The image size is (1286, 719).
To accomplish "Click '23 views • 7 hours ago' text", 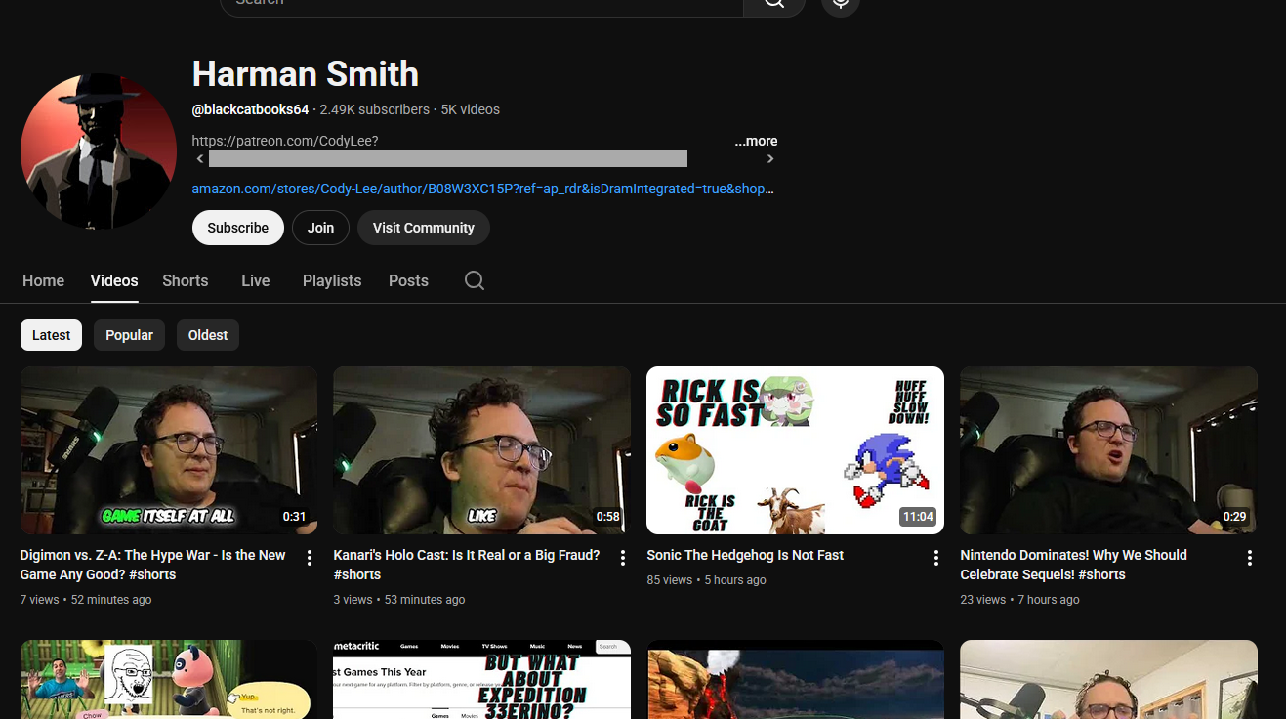I will 1019,600.
